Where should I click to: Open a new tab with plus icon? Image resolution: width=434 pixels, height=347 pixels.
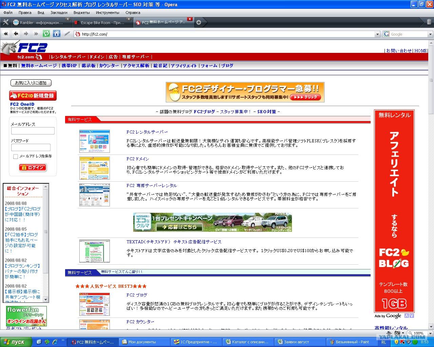(199, 22)
